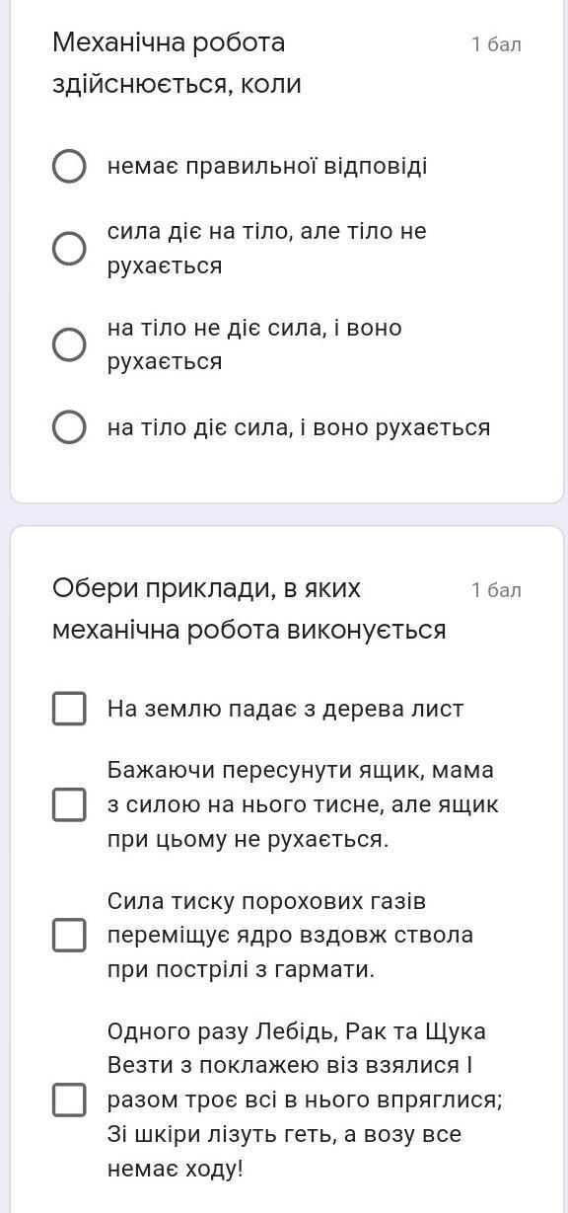Click text 'сила діє на тіло, але тіло не рухається'
The height and width of the screenshot is (1213, 568).
pos(267,249)
